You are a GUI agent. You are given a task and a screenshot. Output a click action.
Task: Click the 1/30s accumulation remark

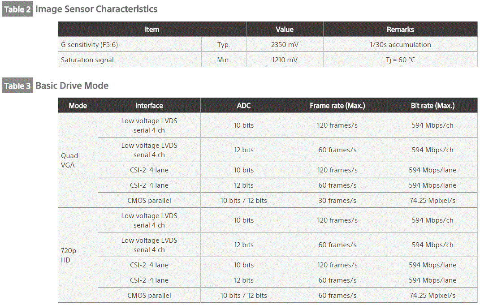tap(400, 45)
